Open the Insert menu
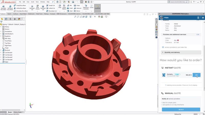Viewport: 205px width, 115px height. tap(33, 2)
